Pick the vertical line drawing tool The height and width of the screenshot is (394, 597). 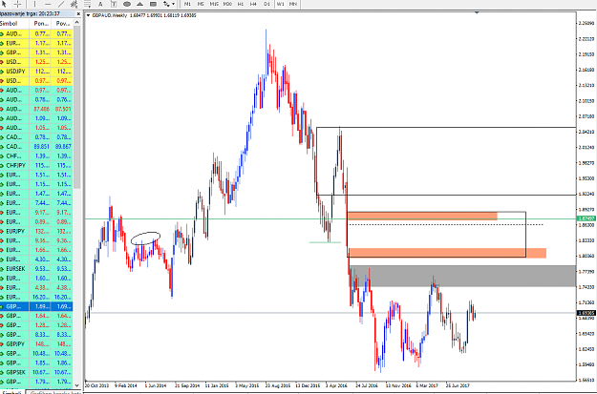point(34,4)
